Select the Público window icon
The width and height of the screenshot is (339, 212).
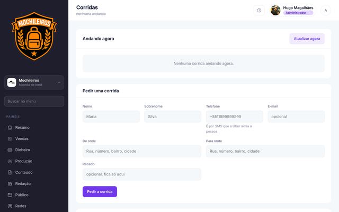pos(10,195)
